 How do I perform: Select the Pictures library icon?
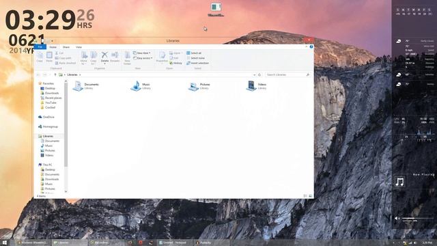(x=193, y=86)
